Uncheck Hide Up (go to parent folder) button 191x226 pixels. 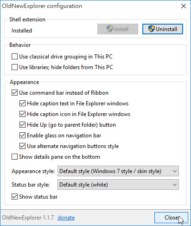pos(22,125)
